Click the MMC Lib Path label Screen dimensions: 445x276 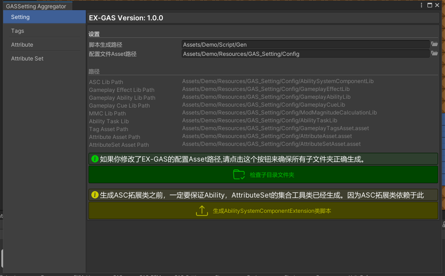[x=107, y=114]
